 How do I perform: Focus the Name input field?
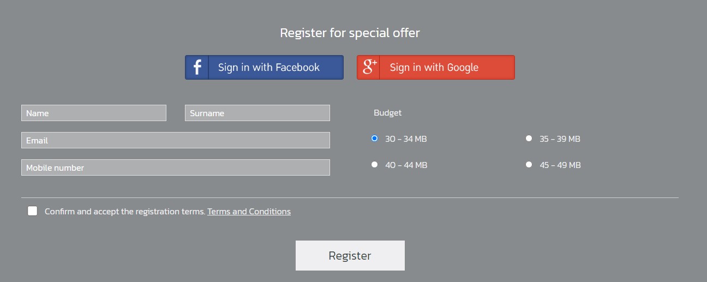[x=94, y=113]
